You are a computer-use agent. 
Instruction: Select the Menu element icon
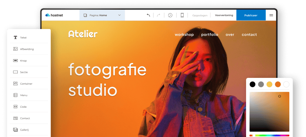click(x=15, y=95)
